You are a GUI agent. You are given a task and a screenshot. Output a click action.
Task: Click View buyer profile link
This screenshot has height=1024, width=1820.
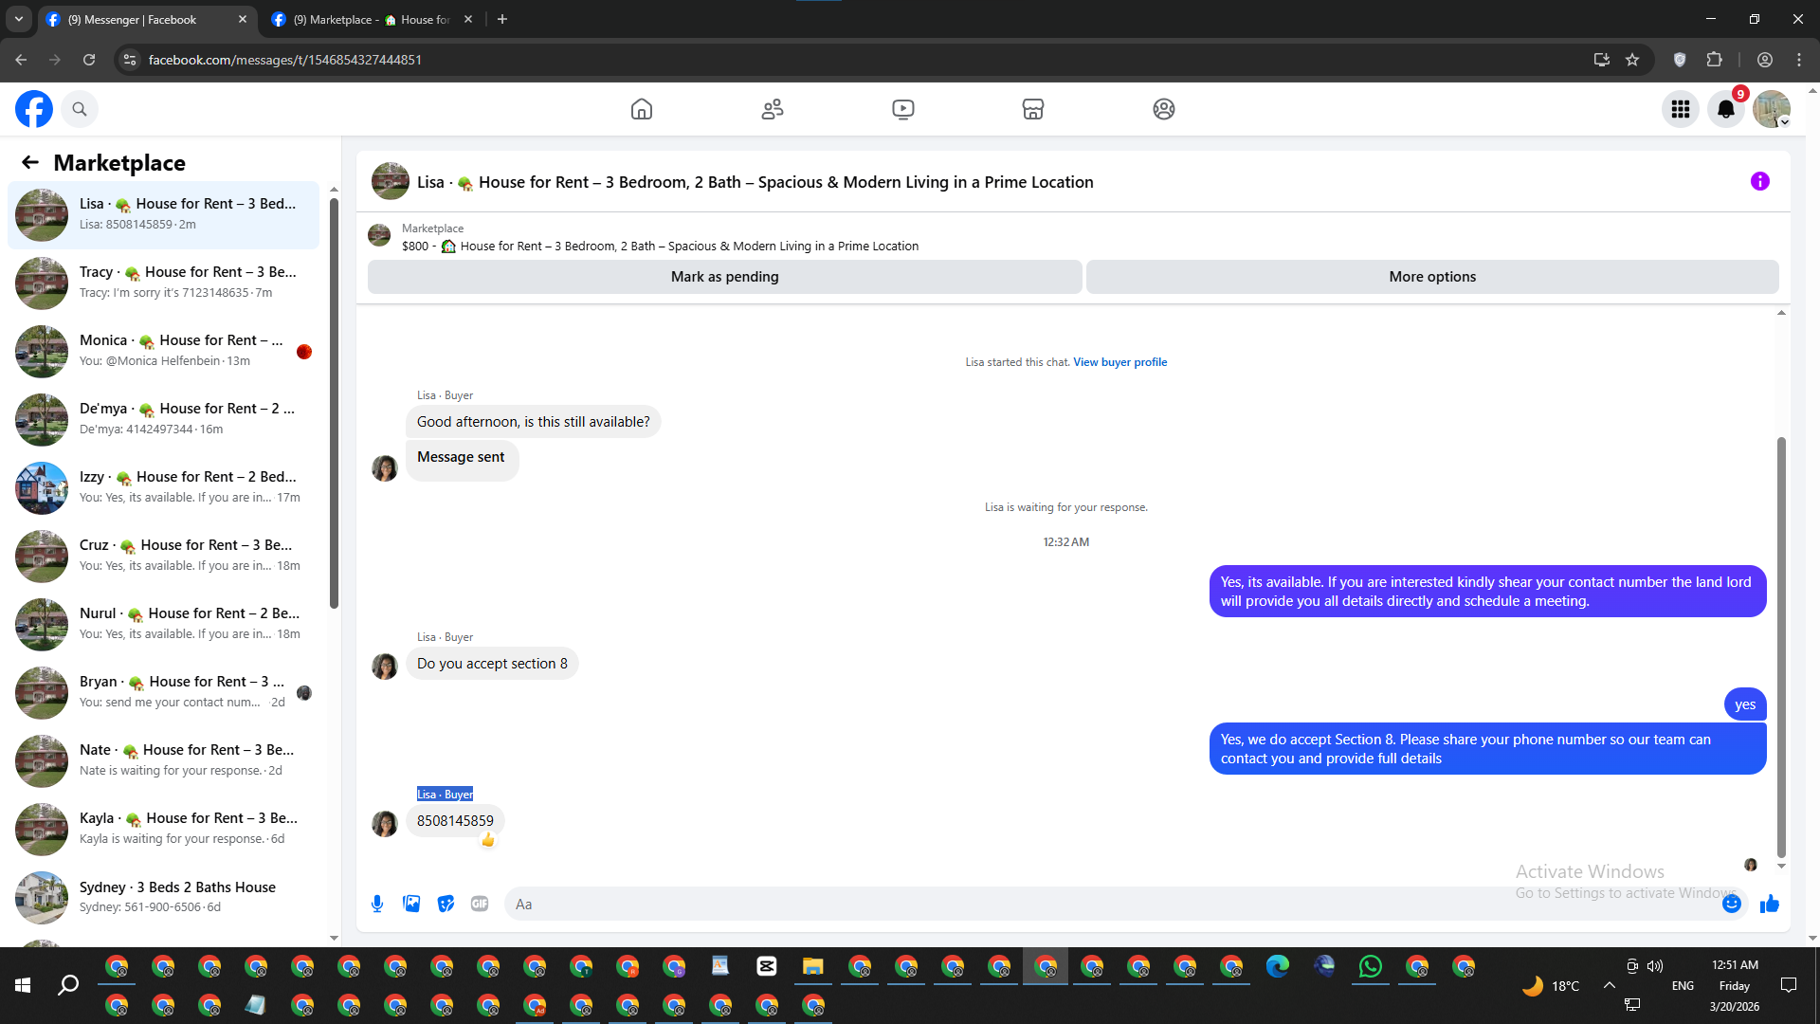click(x=1119, y=362)
